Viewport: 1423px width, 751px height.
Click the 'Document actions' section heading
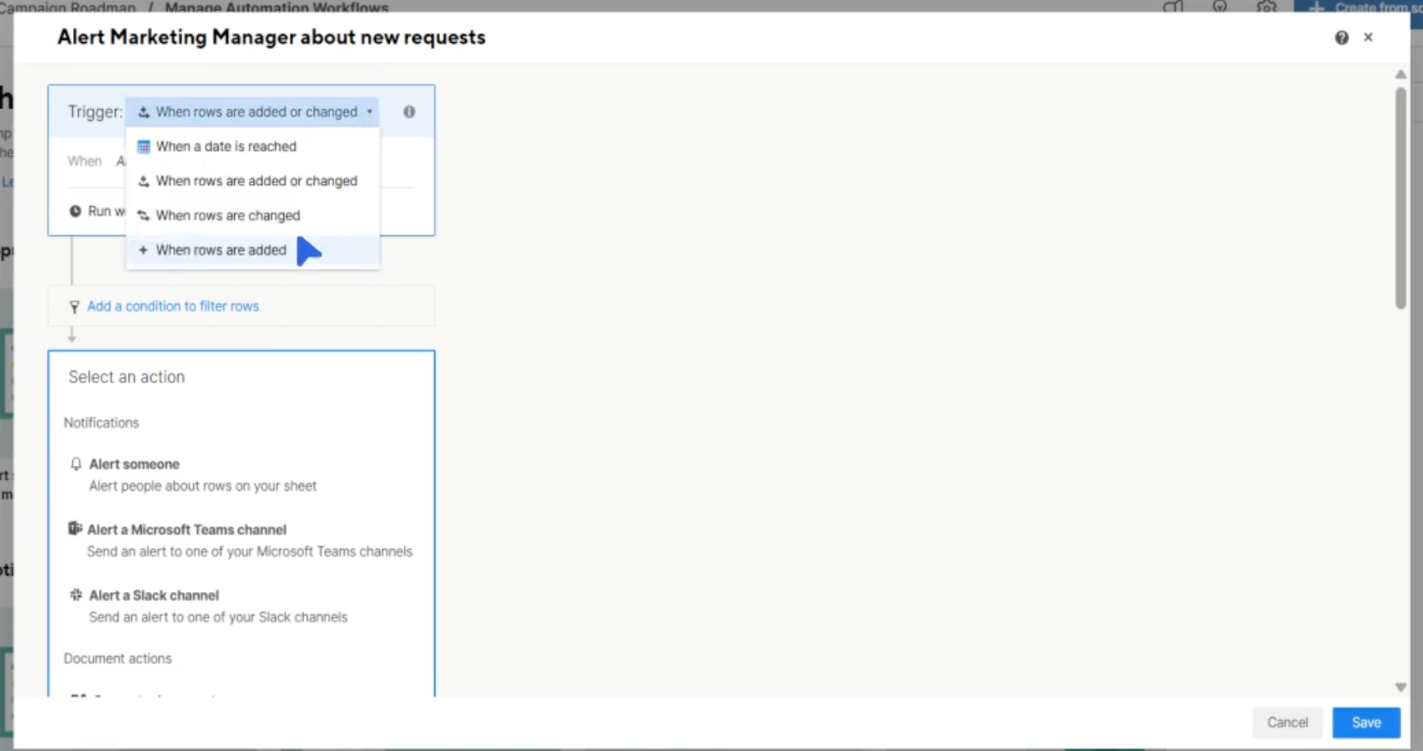coord(117,659)
